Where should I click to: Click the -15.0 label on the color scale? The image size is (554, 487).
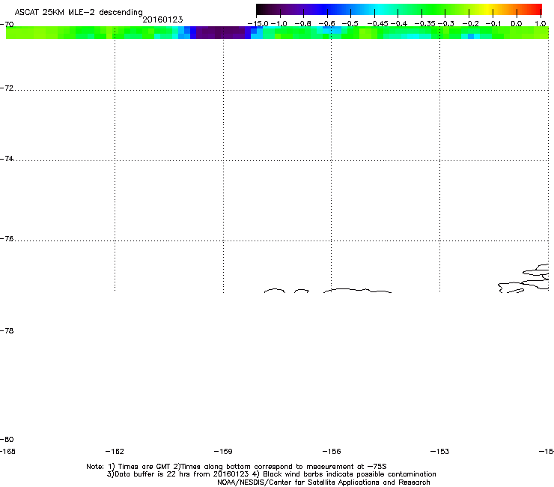tap(258, 24)
